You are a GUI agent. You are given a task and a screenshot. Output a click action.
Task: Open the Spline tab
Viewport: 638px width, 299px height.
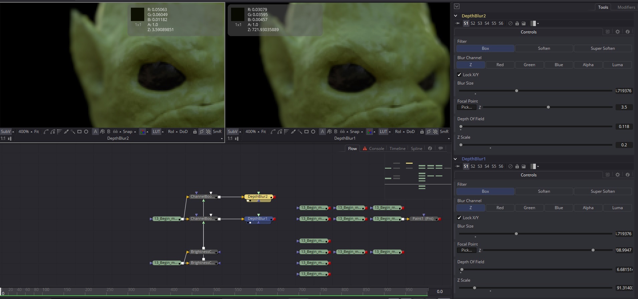[416, 149]
